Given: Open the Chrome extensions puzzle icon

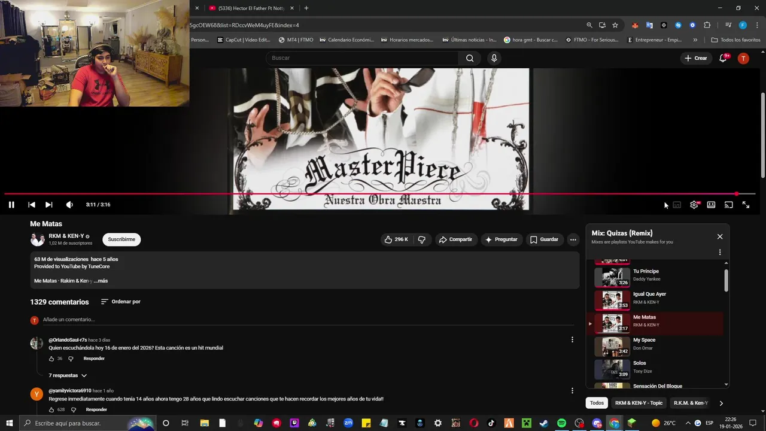Looking at the screenshot, I should [x=707, y=25].
